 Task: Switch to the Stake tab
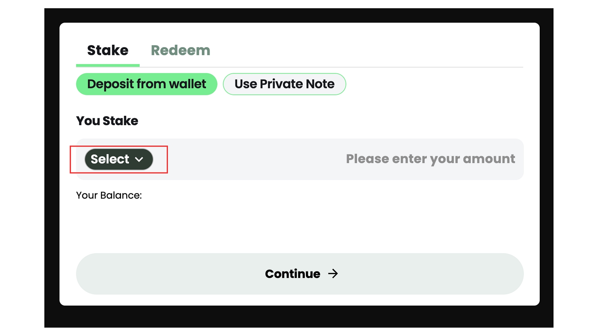[108, 51]
